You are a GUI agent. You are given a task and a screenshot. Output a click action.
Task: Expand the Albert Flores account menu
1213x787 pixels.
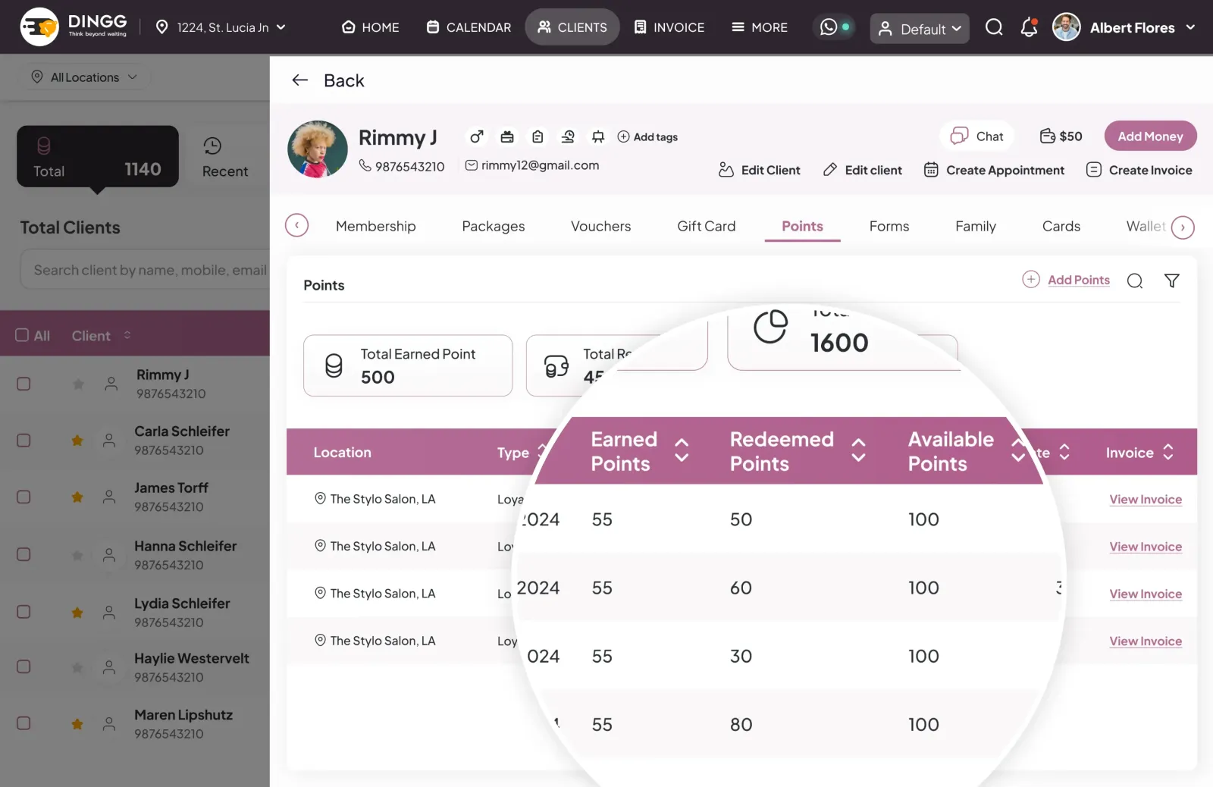click(x=1190, y=27)
